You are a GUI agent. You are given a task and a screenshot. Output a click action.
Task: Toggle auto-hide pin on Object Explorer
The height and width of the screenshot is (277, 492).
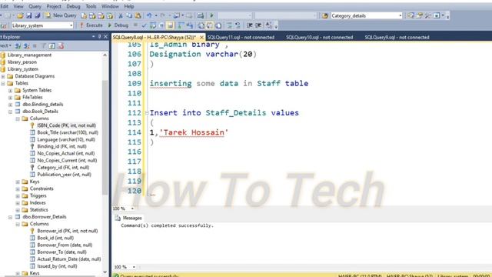tap(99, 37)
